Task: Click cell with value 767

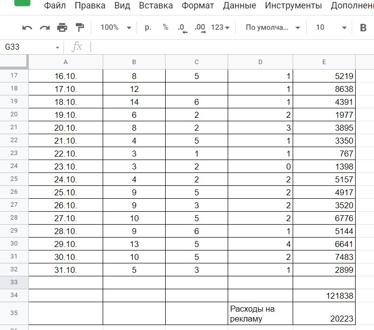Action: coord(324,154)
